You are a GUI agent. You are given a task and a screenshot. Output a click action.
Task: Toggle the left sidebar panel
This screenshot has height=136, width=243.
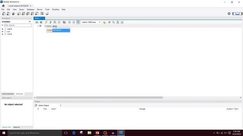point(234,14)
